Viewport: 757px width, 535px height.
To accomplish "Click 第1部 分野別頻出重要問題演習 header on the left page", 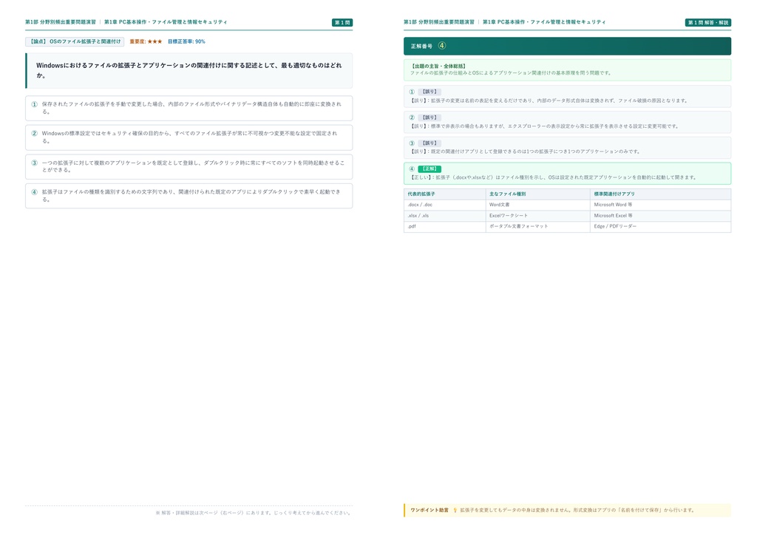I will (x=61, y=22).
